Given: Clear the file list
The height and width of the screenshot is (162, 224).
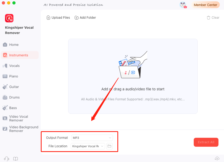Looking at the screenshot, I should pos(213,18).
